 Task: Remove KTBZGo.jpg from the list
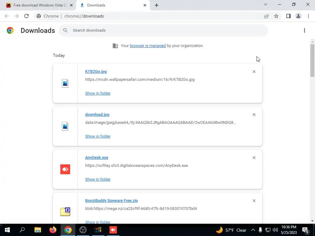click(254, 72)
